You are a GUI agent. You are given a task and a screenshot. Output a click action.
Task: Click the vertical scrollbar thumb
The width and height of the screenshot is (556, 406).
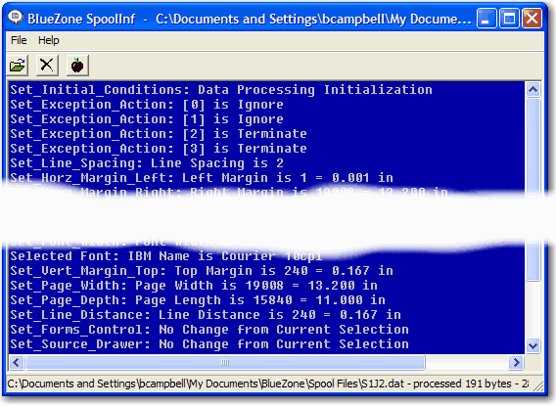click(533, 190)
